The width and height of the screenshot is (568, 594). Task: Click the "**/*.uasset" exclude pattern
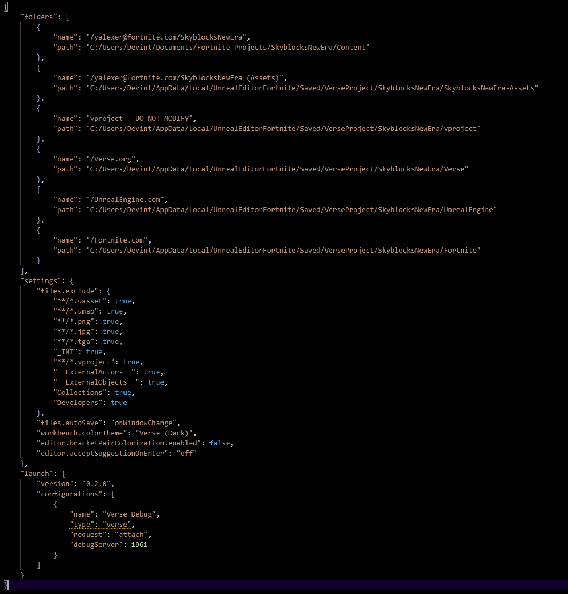(x=80, y=301)
